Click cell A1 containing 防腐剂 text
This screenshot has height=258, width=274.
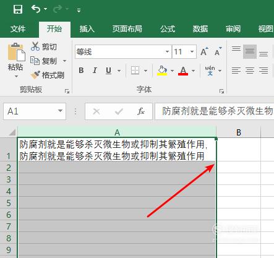pyautogui.click(x=117, y=150)
